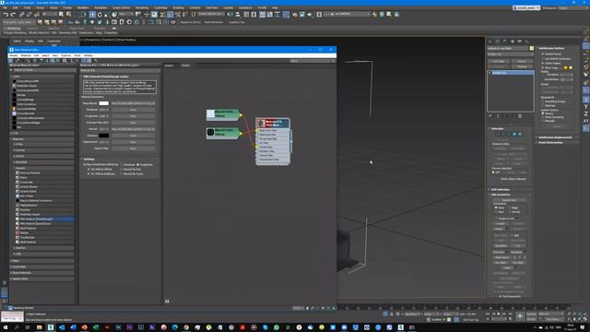This screenshot has width=590, height=332.
Task: Open the Modifiers menu in main menu bar
Action: [83, 7]
